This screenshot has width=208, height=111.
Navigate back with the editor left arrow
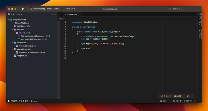tap(59, 14)
